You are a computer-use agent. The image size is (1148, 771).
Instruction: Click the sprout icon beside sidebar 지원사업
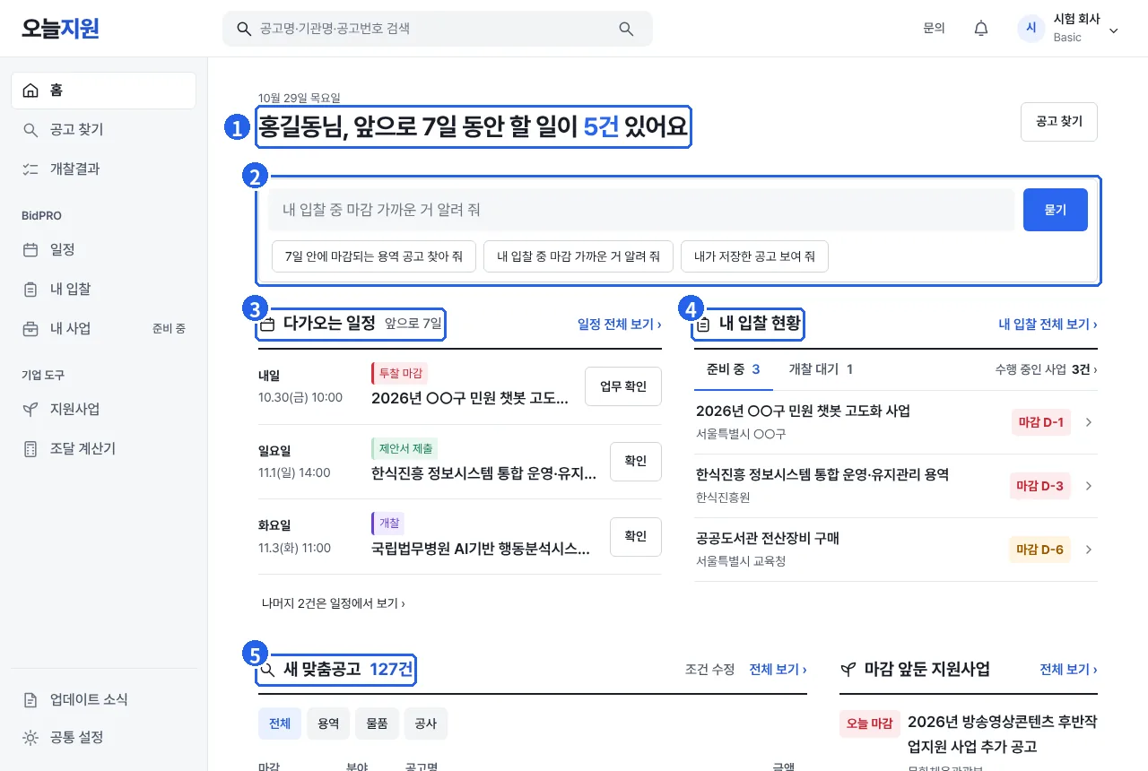pyautogui.click(x=30, y=410)
